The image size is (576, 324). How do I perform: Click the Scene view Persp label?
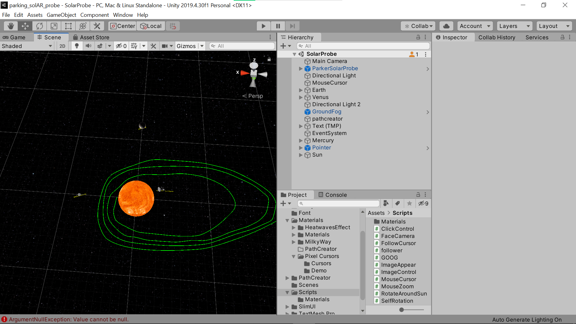point(255,96)
